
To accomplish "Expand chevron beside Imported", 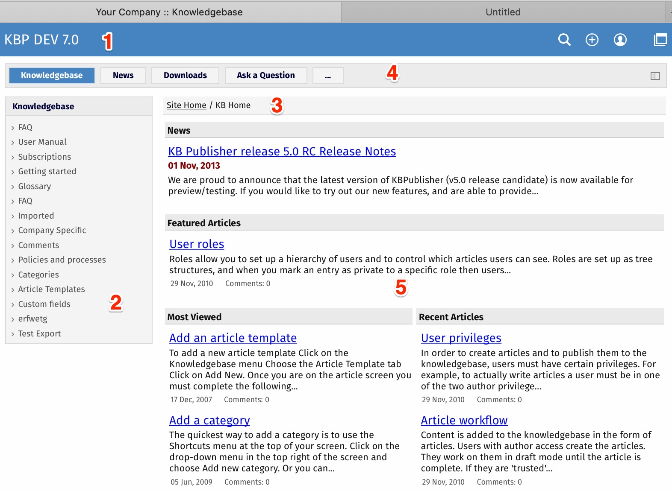I will pos(13,216).
